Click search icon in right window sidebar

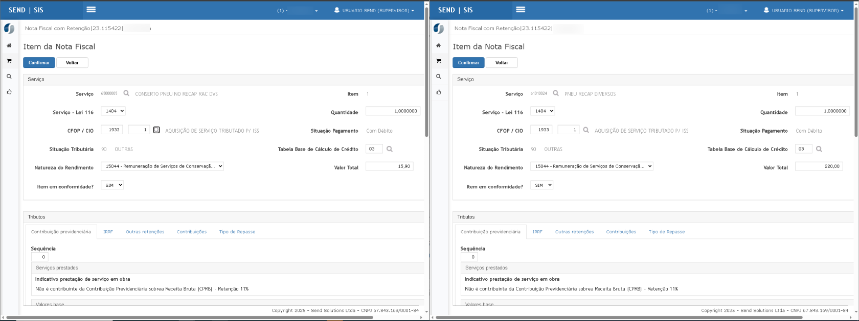coord(438,77)
